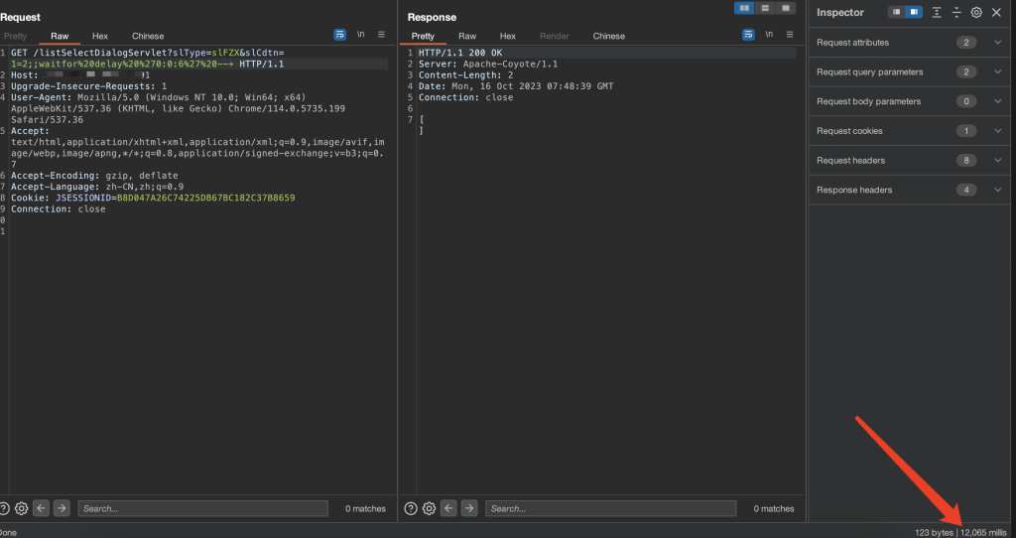
Task: Toggle word wrap icon in Response panel
Action: pos(748,35)
